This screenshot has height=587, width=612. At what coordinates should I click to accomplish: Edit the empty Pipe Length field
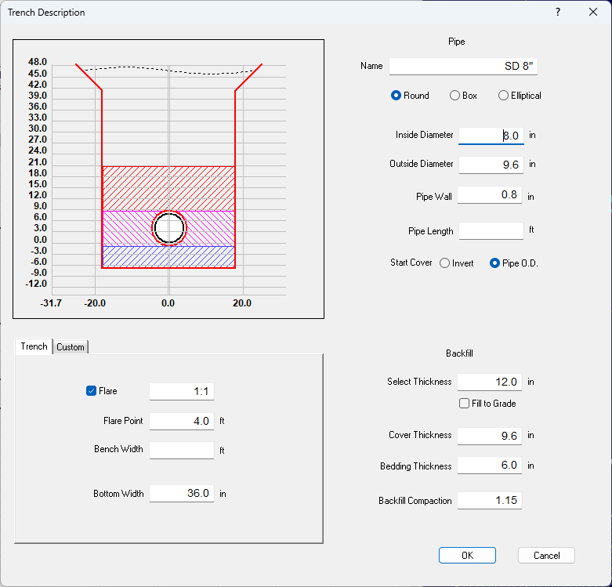491,230
